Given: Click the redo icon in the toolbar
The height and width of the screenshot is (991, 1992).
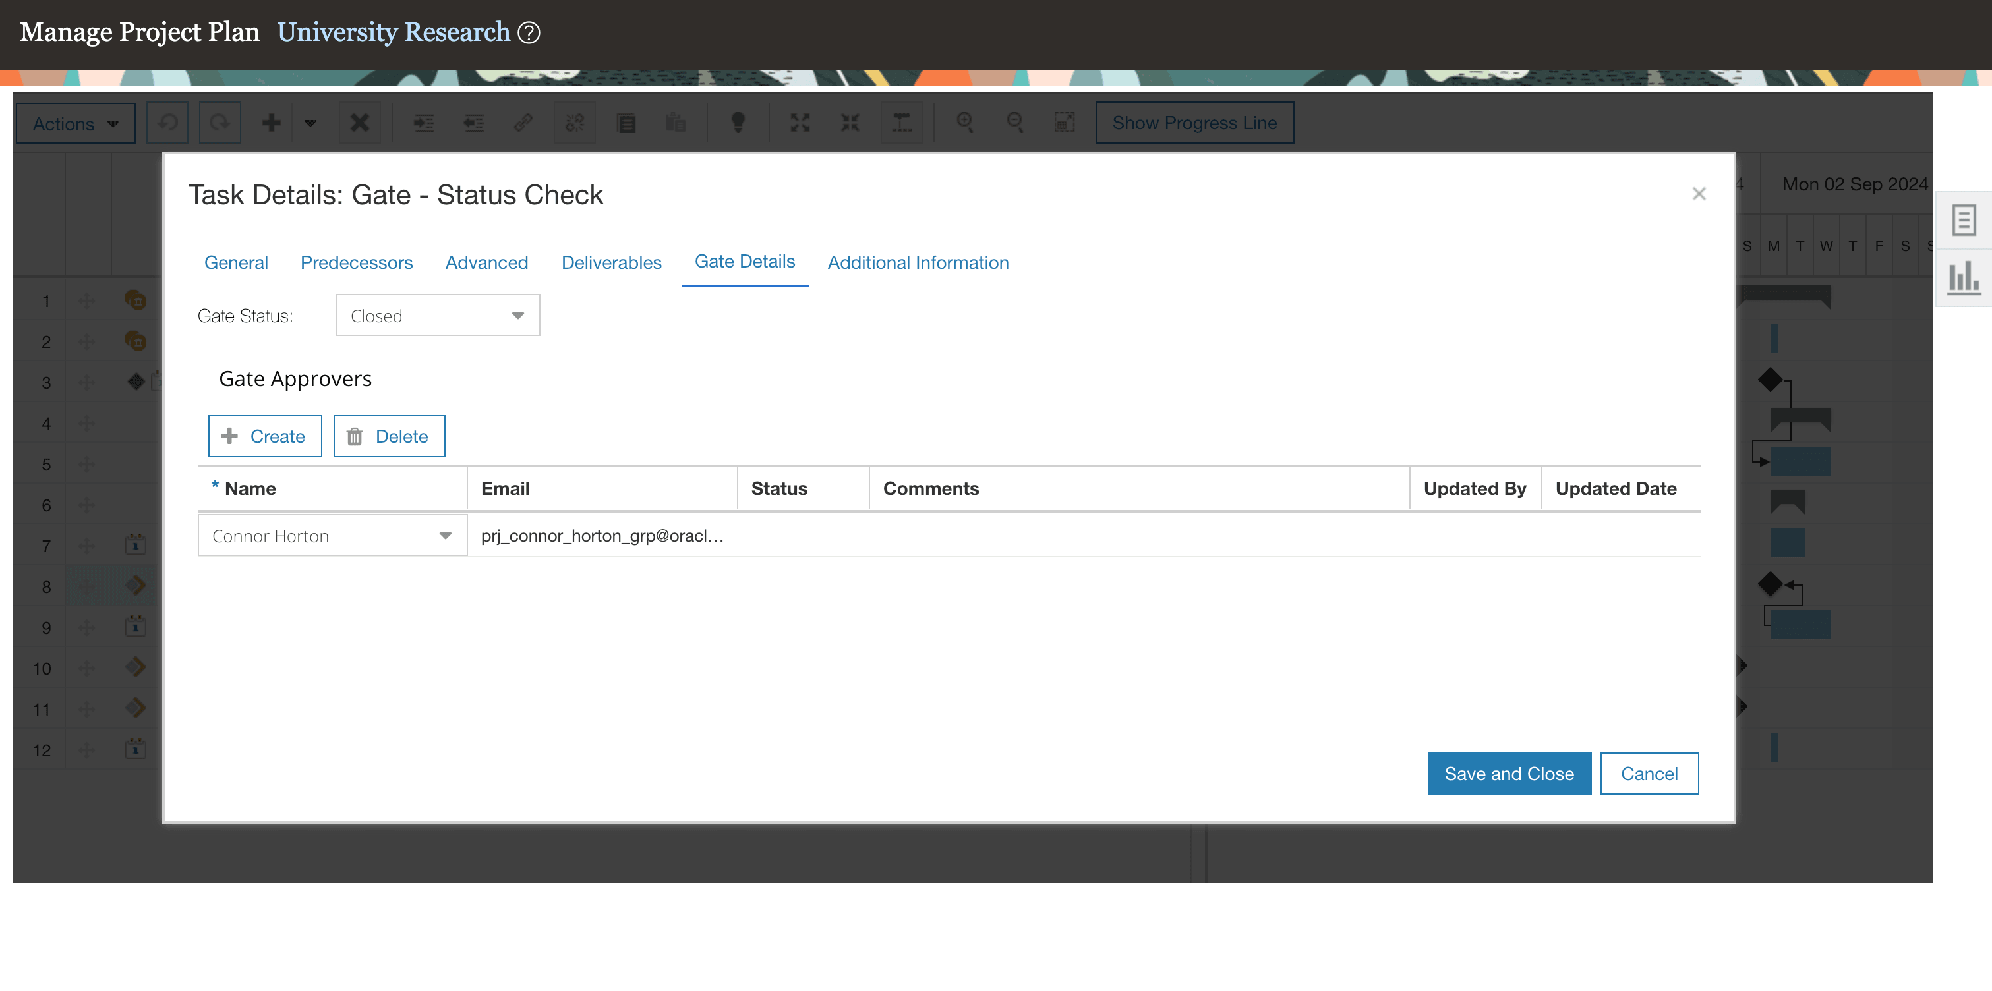Looking at the screenshot, I should 220,123.
